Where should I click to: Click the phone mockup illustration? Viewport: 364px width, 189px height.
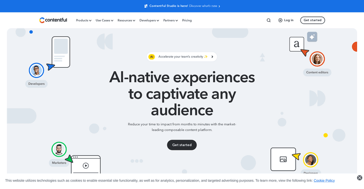pos(61,52)
